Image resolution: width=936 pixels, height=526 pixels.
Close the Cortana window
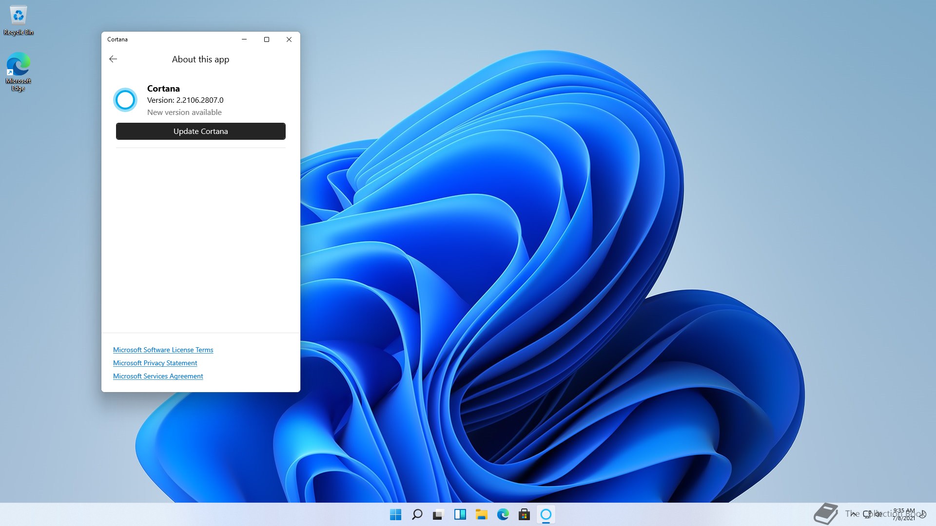click(289, 39)
